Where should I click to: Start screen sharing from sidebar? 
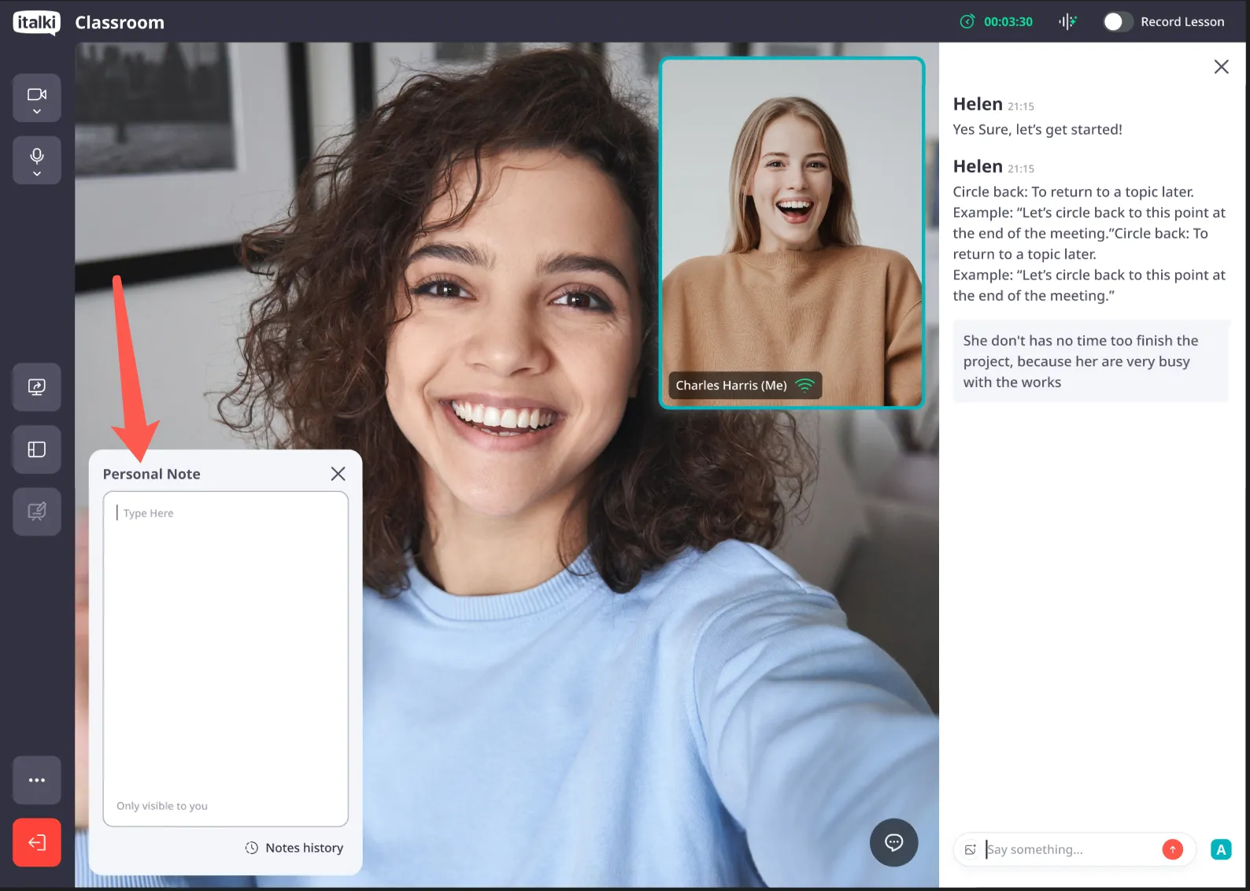coord(36,386)
